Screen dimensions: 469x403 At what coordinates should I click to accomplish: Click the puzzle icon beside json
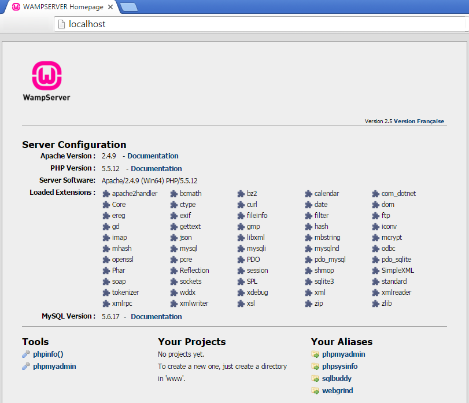click(x=174, y=238)
